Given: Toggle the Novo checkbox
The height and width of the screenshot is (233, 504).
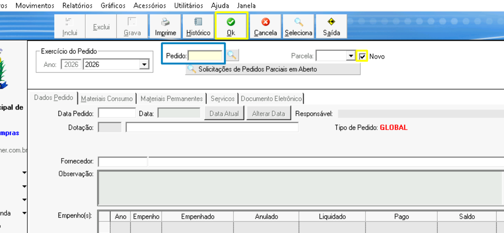Looking at the screenshot, I should coord(362,56).
